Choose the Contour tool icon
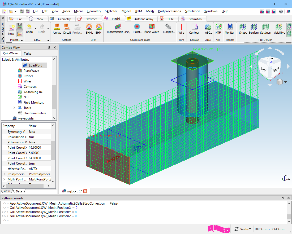The width and height of the screenshot is (292, 234). (194, 27)
